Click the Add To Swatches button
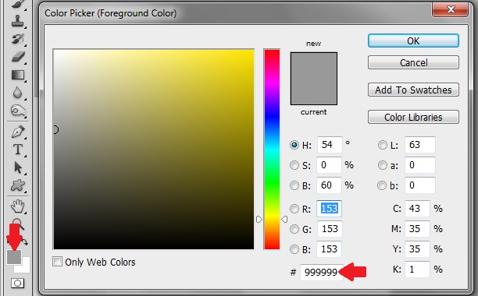478x296 pixels. [x=413, y=90]
